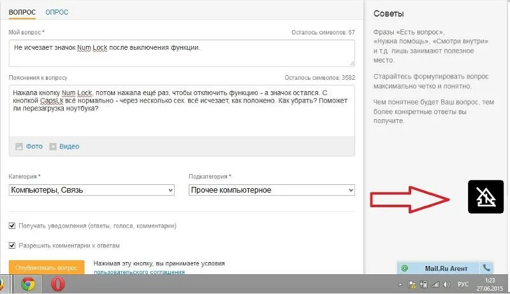This screenshot has width=510, height=294.
Task: Click the power battery tray icon
Action: (x=423, y=284)
